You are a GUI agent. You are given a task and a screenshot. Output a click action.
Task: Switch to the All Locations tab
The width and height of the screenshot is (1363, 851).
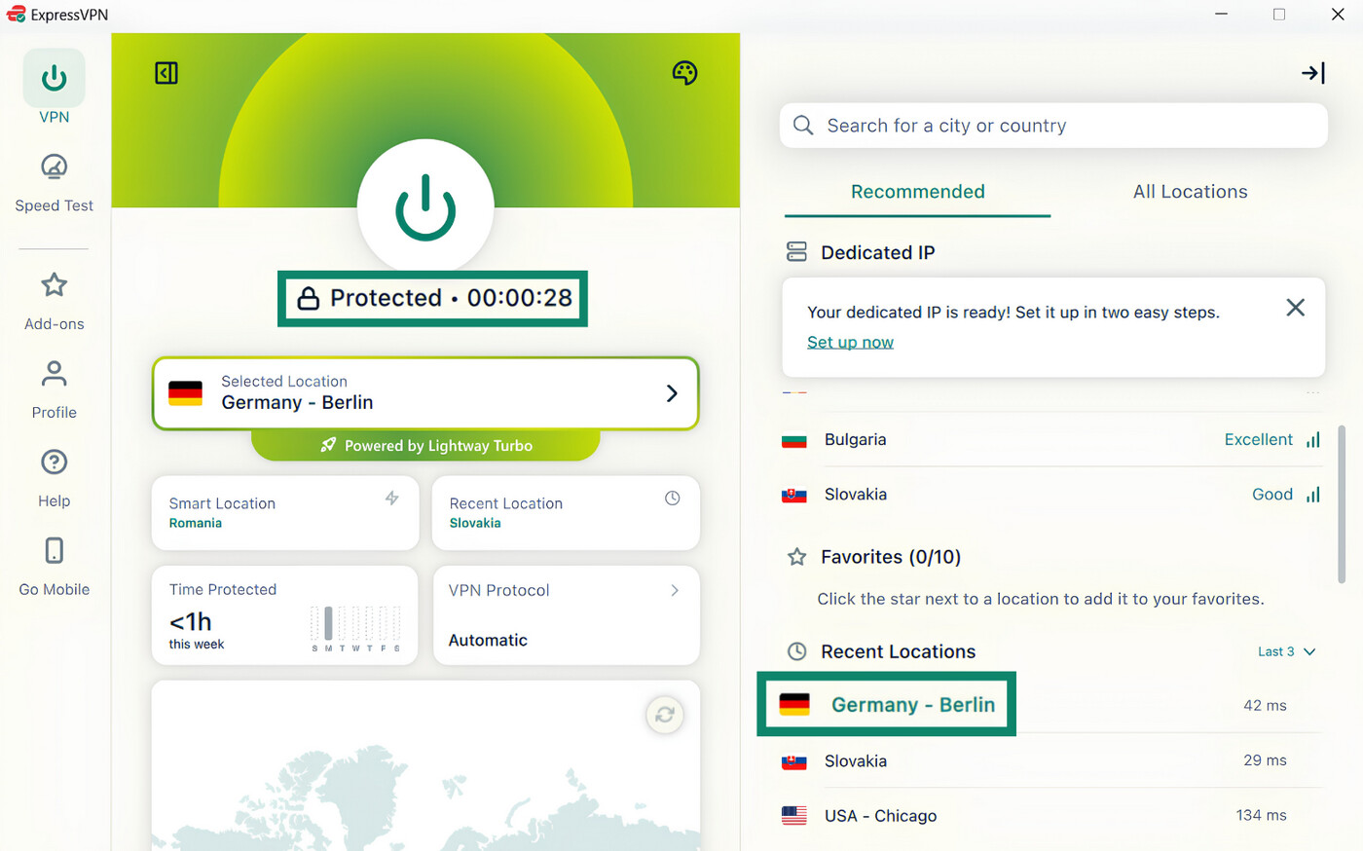(1190, 192)
